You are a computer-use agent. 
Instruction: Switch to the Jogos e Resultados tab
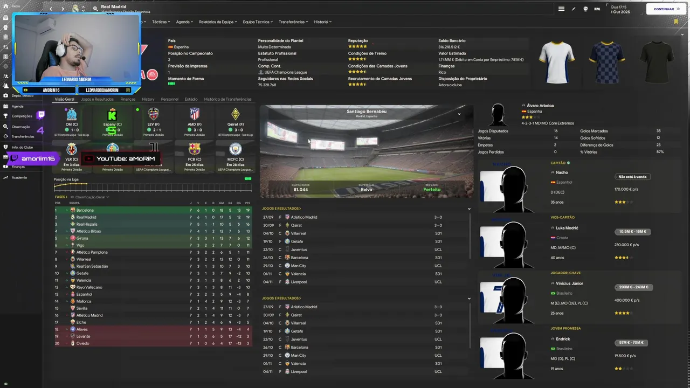(x=97, y=99)
